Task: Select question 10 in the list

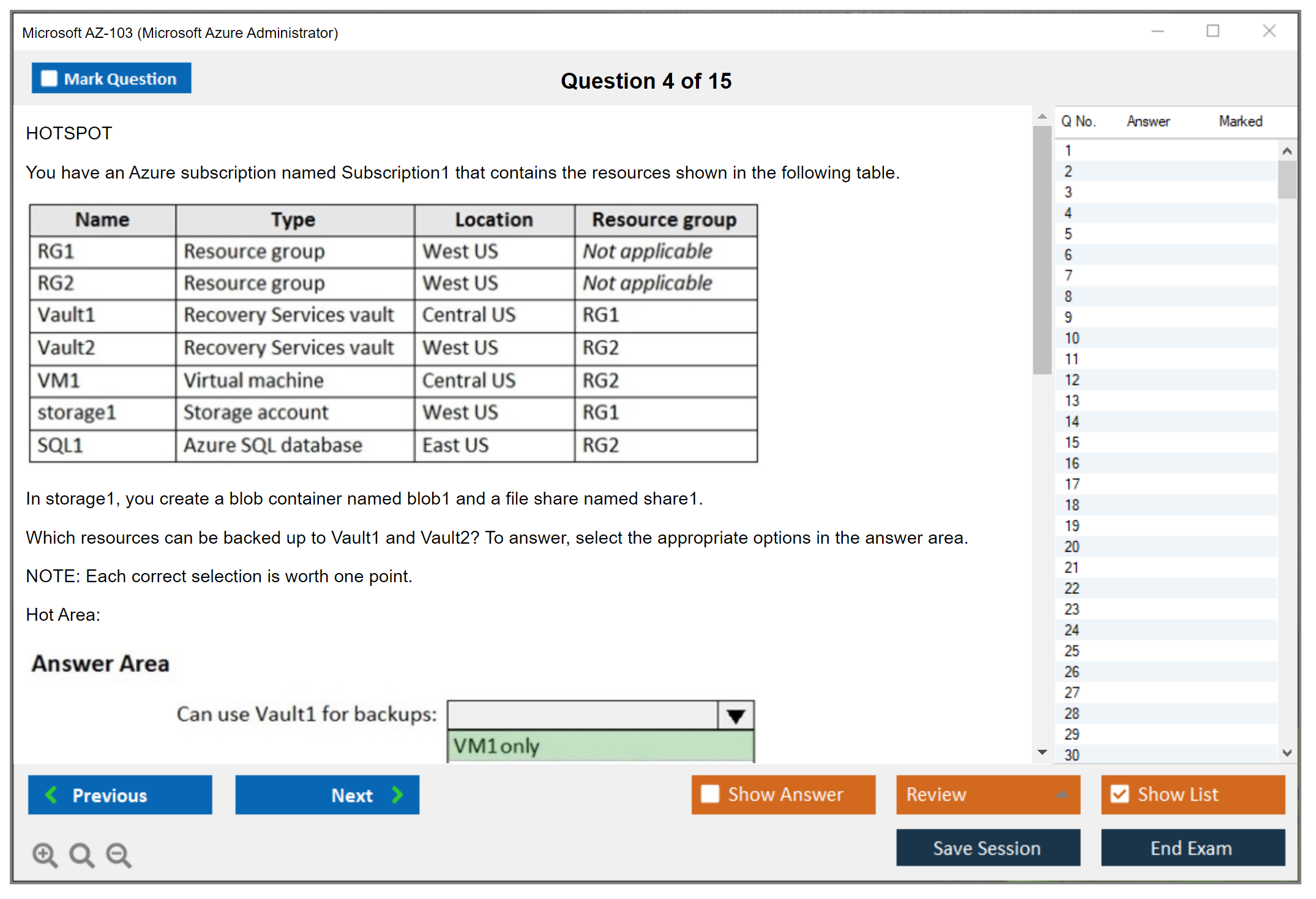Action: click(1072, 338)
